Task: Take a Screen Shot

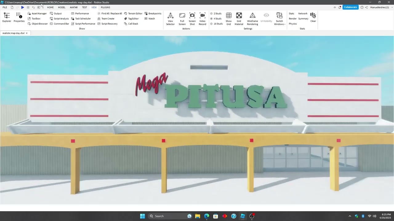Action: click(192, 19)
